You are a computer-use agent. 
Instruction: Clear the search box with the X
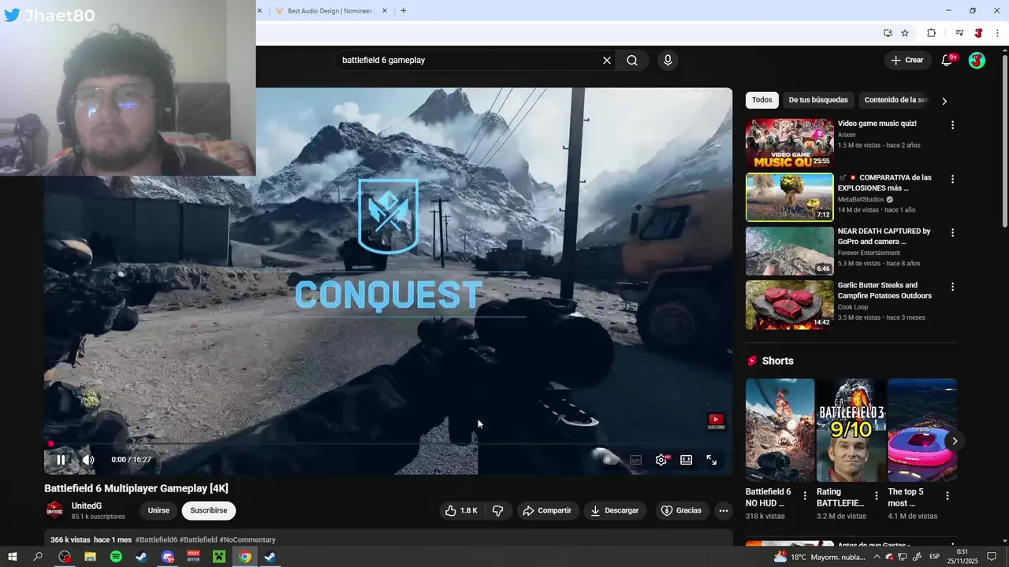607,60
